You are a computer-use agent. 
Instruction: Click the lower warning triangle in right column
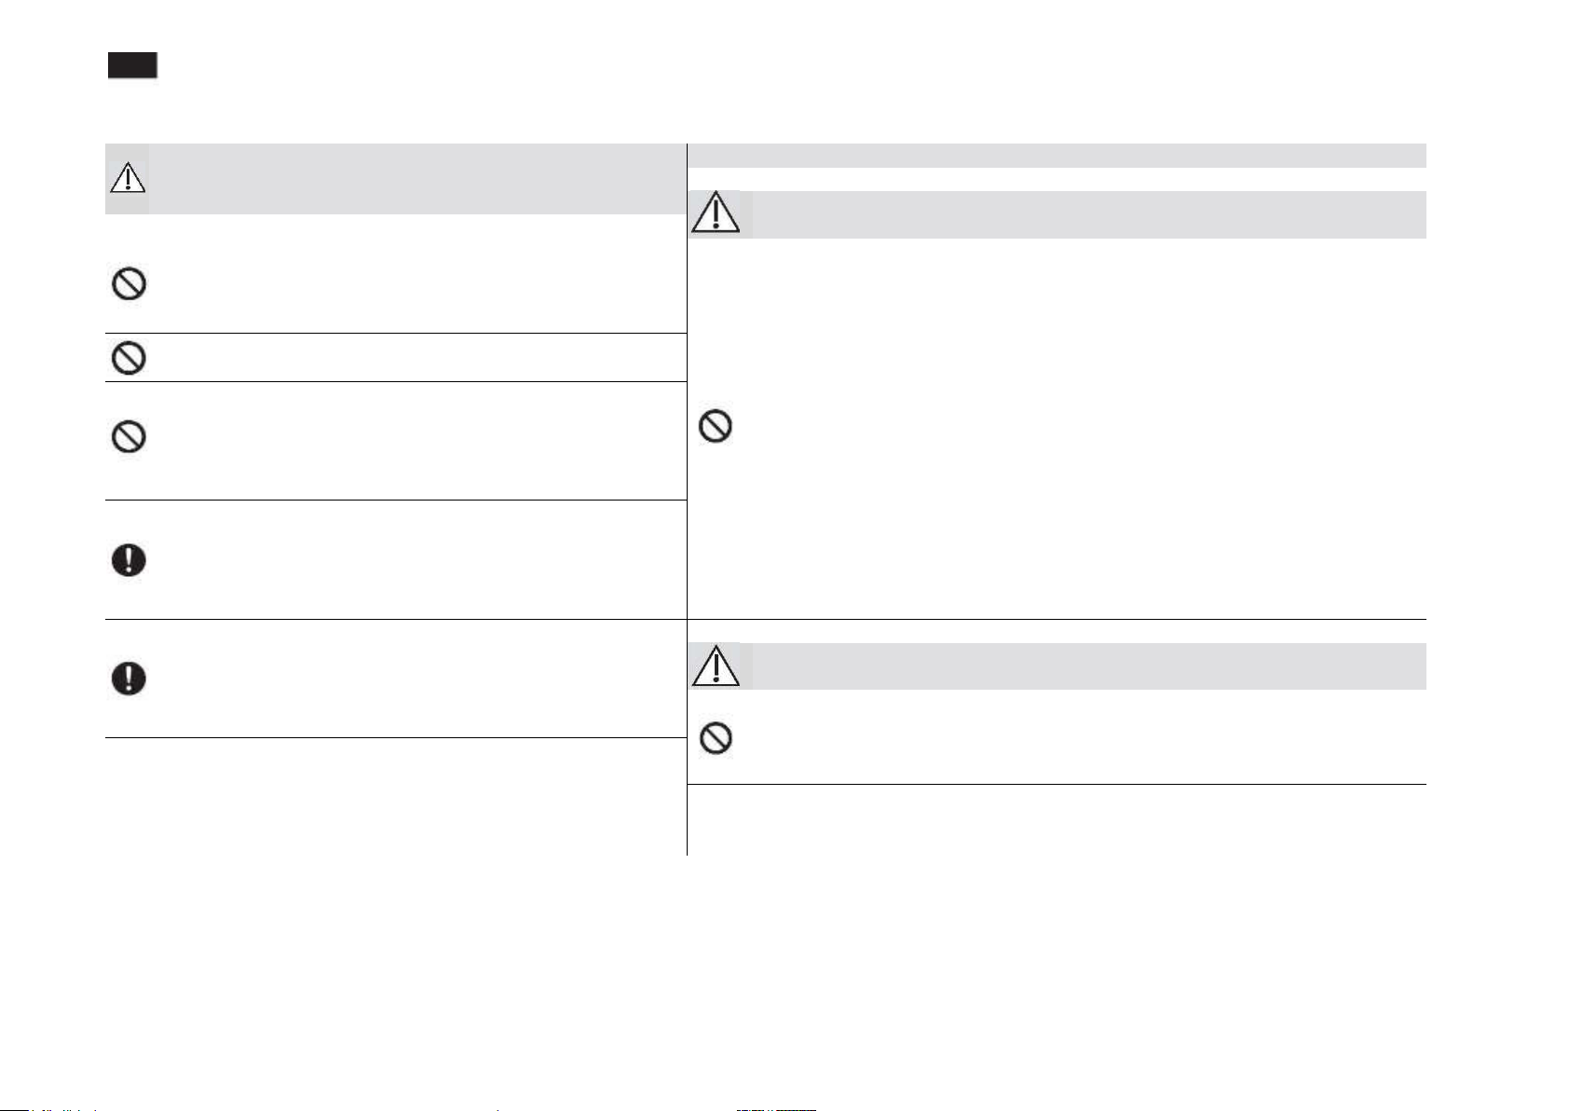(x=716, y=666)
